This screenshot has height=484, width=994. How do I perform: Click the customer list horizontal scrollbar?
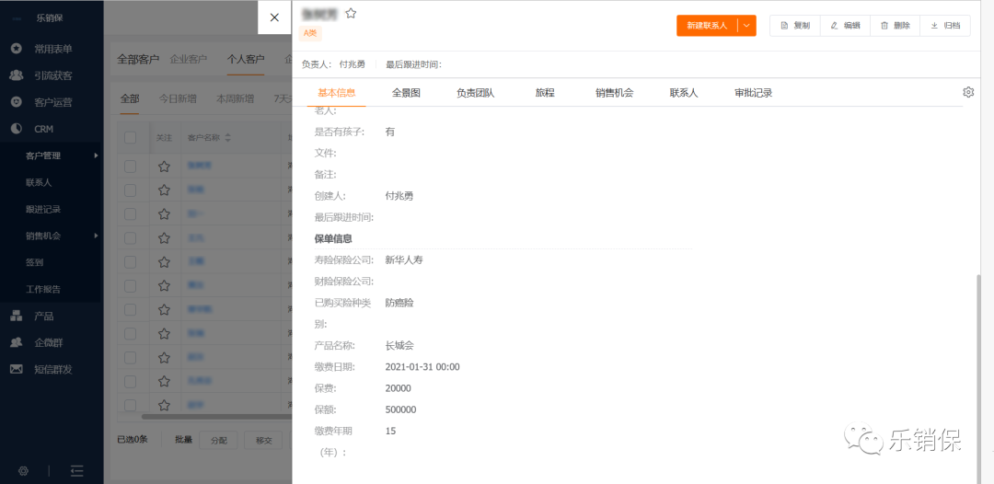(215, 416)
